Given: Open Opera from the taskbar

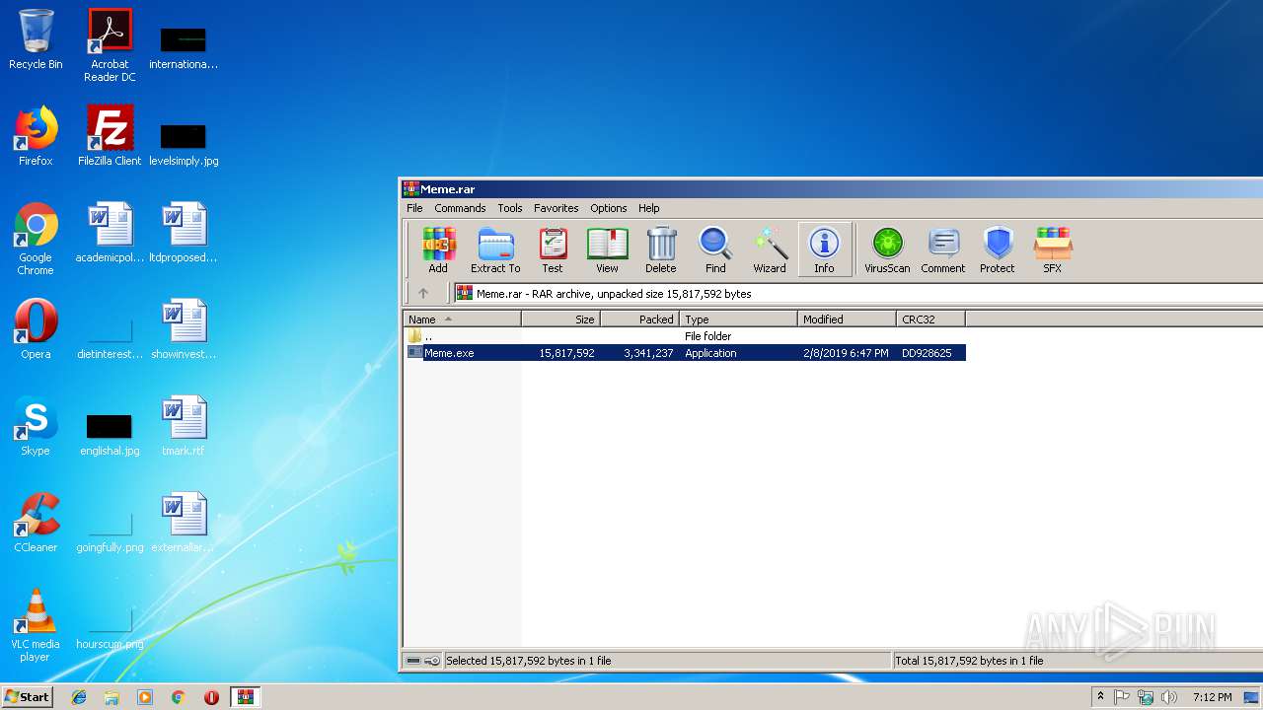Looking at the screenshot, I should coord(211,696).
